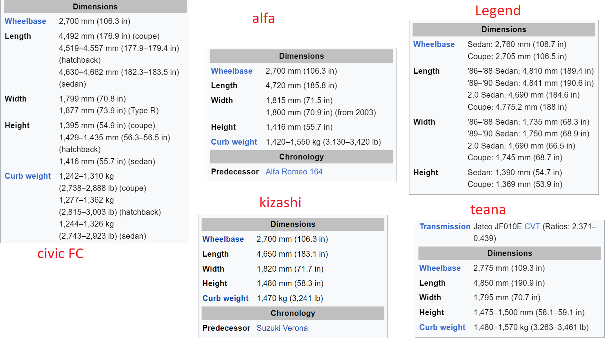Select the Predecessor label in Kizashi table
This screenshot has width=611, height=359.
pos(226,328)
